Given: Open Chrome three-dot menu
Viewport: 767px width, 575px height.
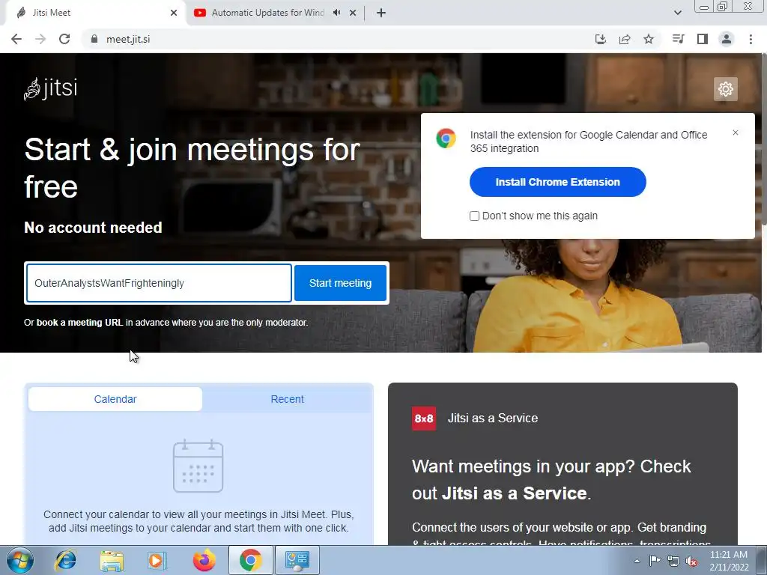Looking at the screenshot, I should pyautogui.click(x=751, y=39).
